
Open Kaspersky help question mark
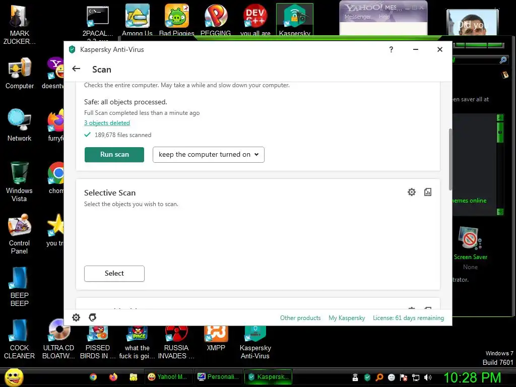(391, 49)
